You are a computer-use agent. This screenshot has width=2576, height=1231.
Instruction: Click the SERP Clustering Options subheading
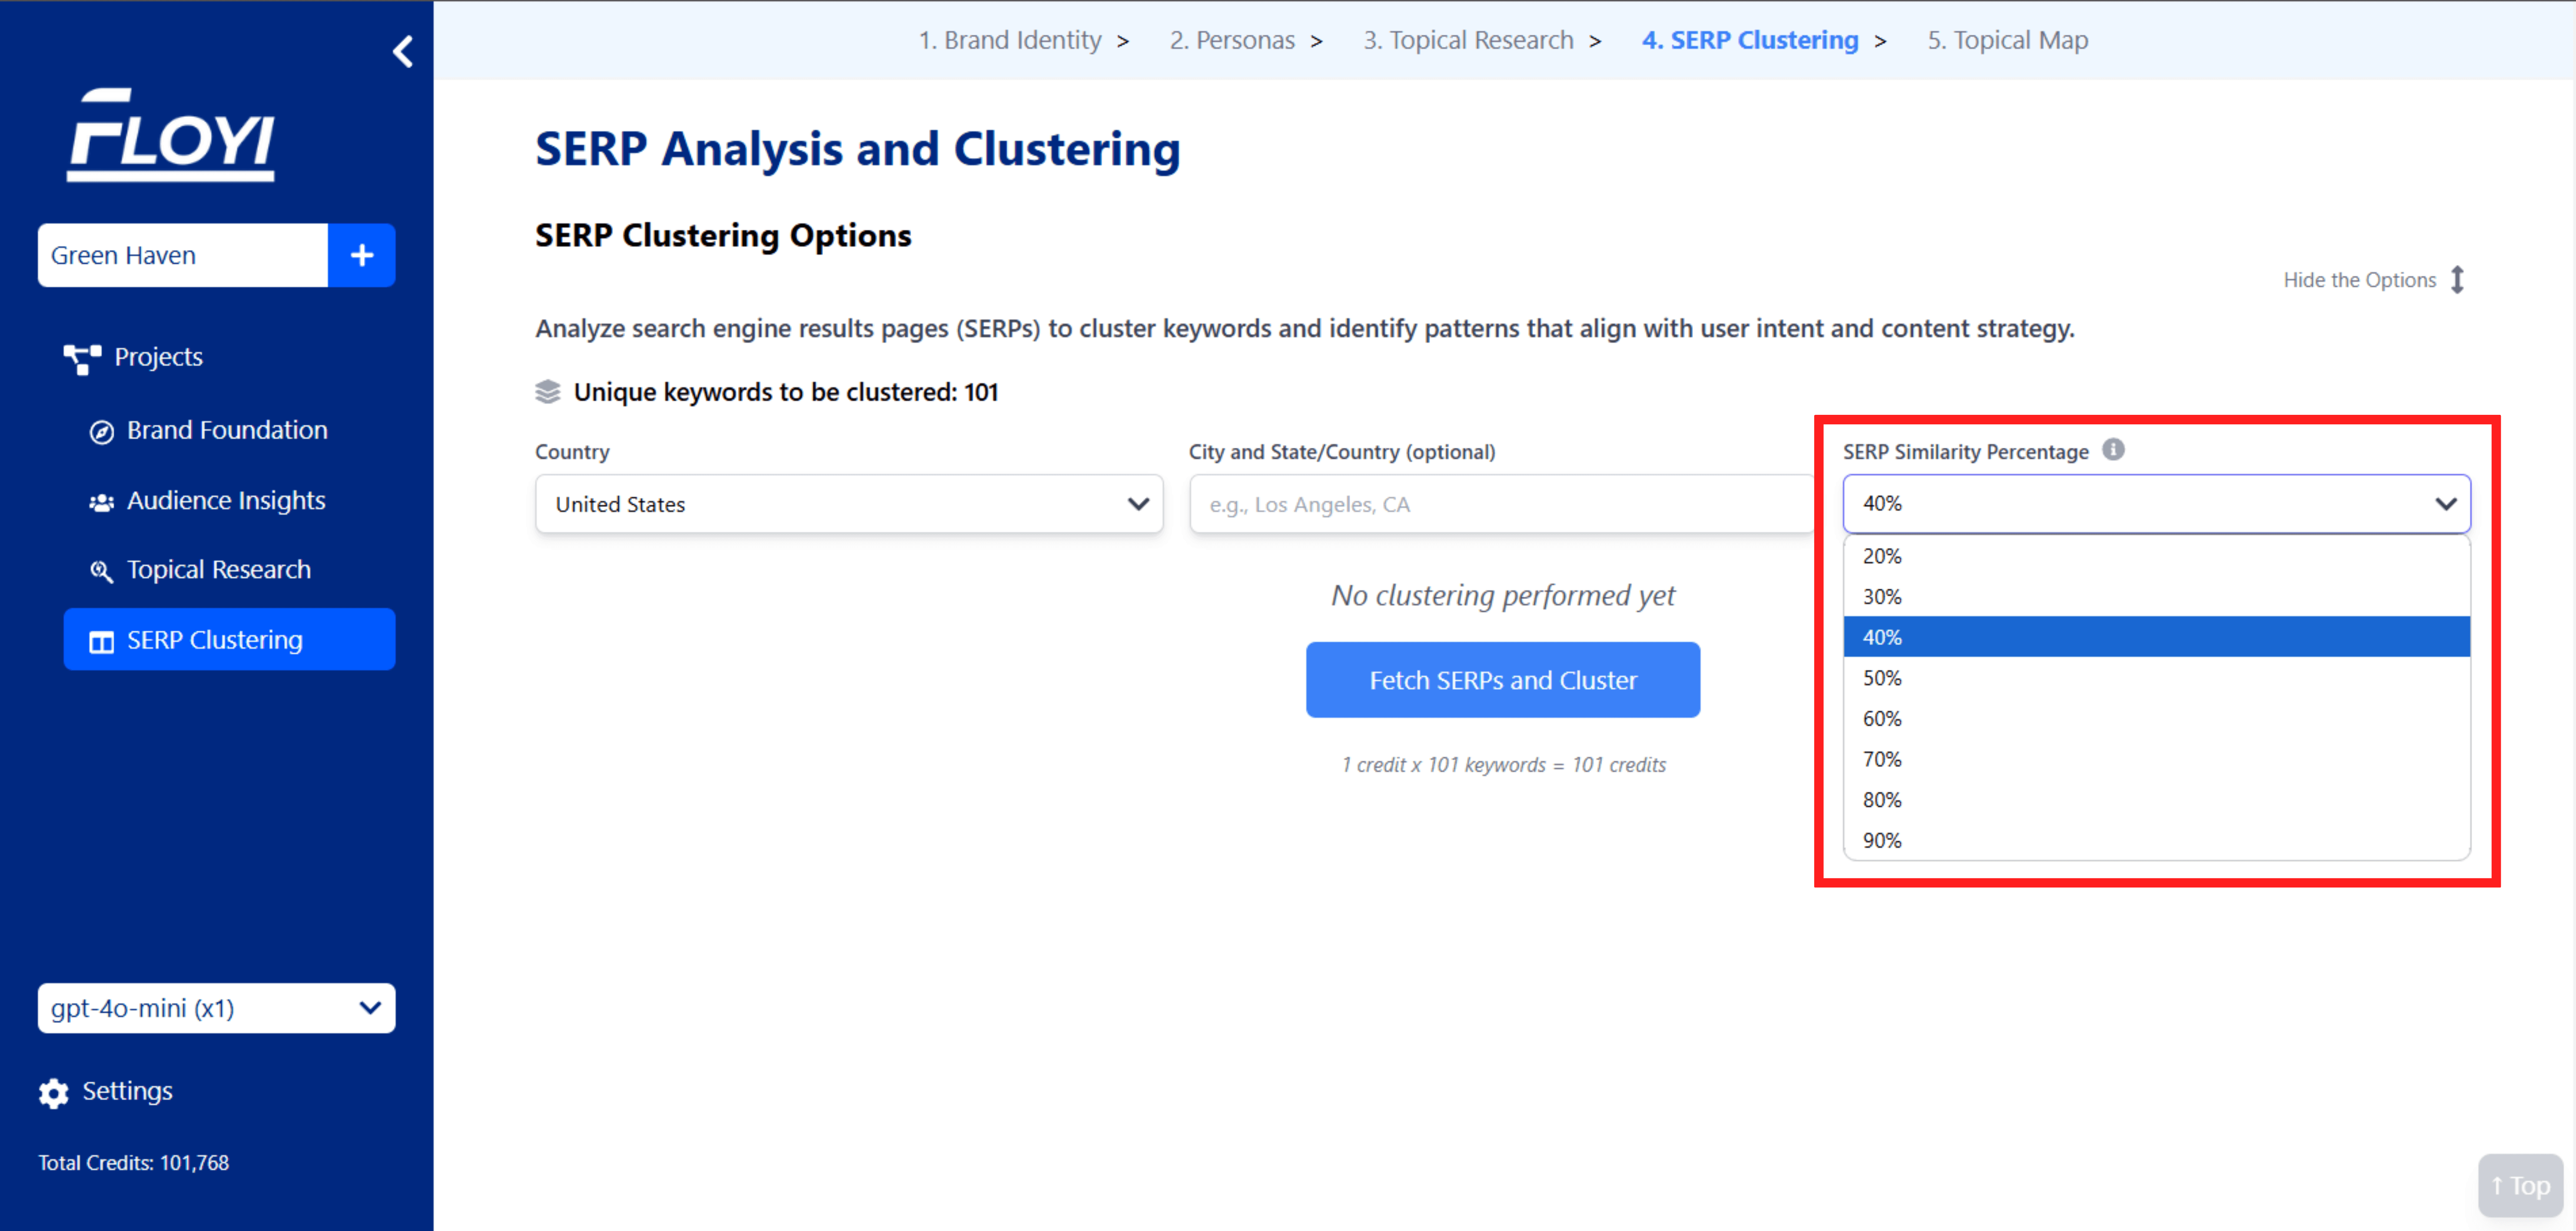point(723,236)
